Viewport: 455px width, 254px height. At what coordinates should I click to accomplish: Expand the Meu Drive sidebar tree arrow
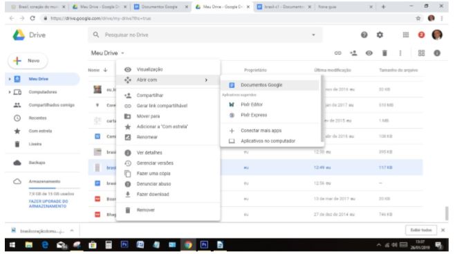(10, 79)
